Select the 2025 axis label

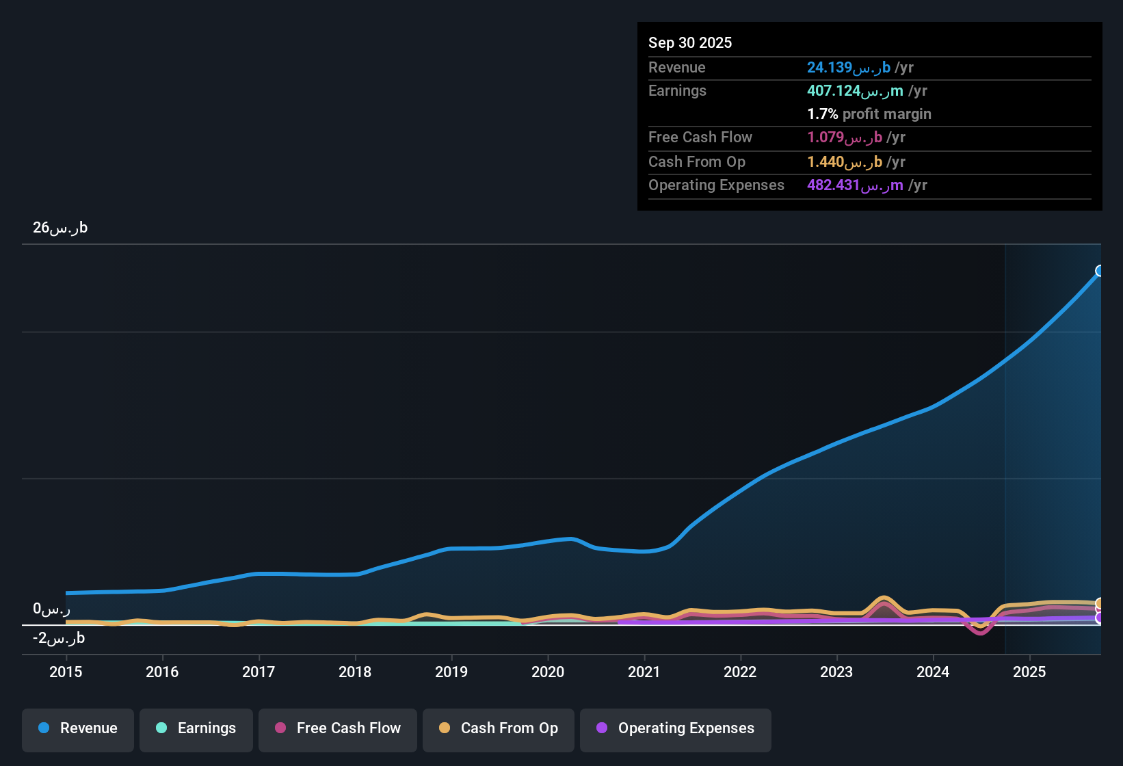[1030, 672]
